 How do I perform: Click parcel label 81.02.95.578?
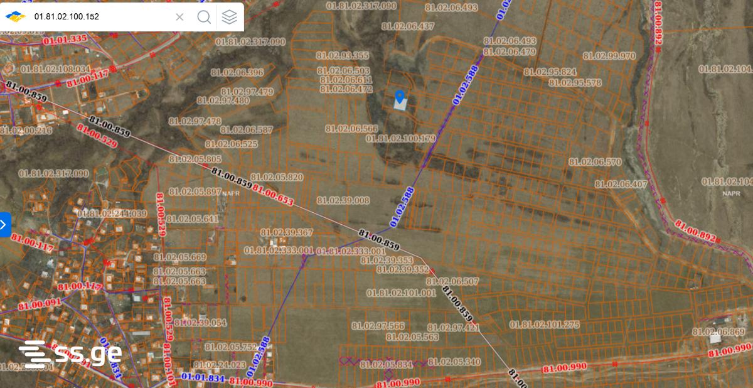[x=575, y=83]
